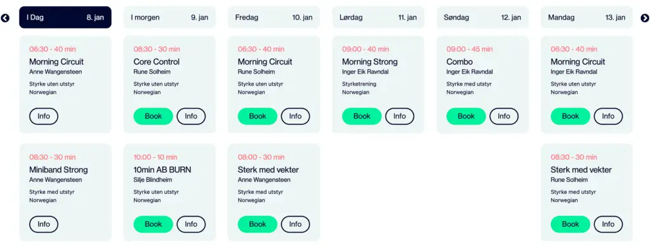Show info for today's Morning Circuit
Screen dimensions: 650x249
pos(44,116)
